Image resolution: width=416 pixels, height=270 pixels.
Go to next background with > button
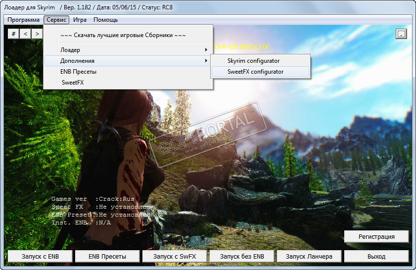[37, 34]
